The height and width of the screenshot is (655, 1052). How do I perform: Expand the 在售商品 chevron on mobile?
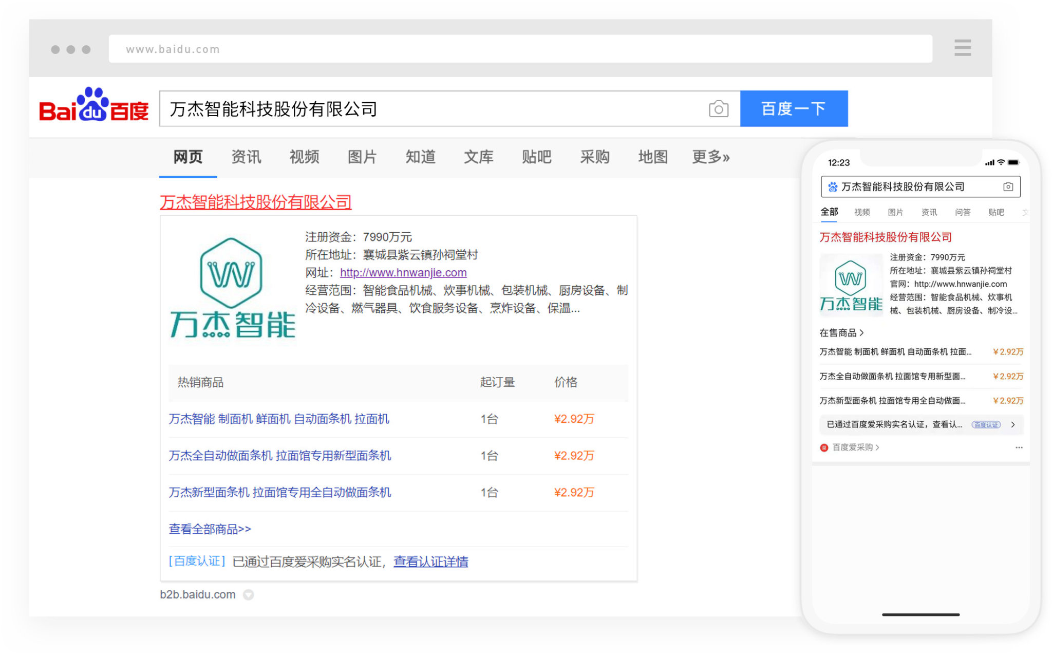click(x=862, y=333)
